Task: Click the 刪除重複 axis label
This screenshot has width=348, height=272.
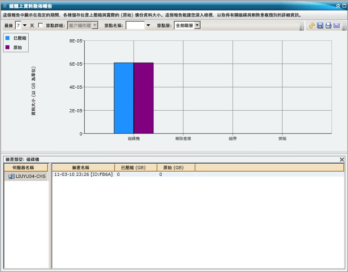Action: [183, 139]
